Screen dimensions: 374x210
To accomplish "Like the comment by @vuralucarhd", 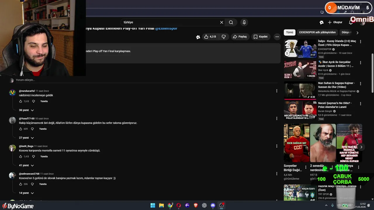I will pyautogui.click(x=20, y=101).
